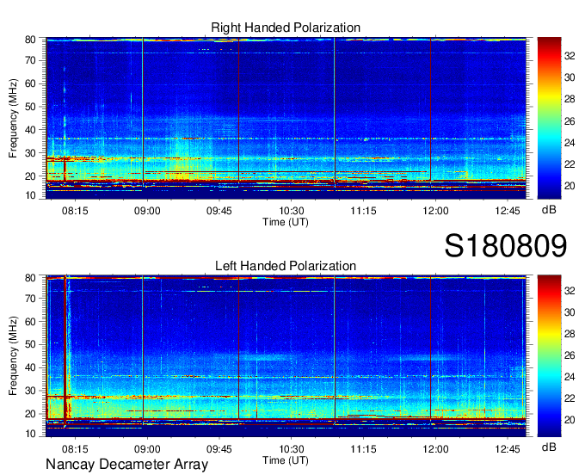
Task: Select the S180809 observation label
Action: coord(506,246)
